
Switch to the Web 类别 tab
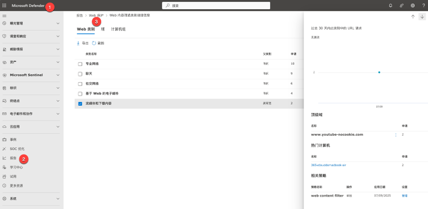click(x=86, y=29)
